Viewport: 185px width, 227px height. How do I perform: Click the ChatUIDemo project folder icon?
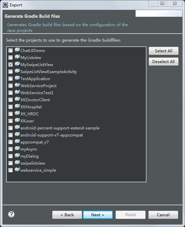coord(17,50)
